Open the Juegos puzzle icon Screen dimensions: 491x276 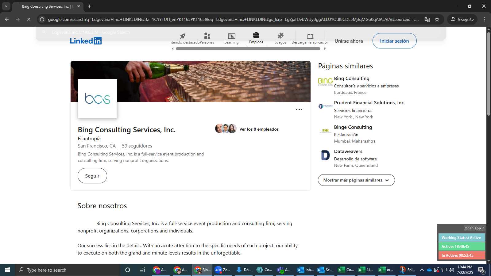click(x=280, y=38)
